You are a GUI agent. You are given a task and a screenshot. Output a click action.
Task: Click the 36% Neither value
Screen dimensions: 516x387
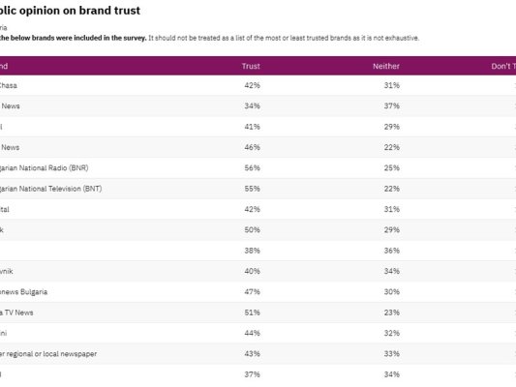392,251
